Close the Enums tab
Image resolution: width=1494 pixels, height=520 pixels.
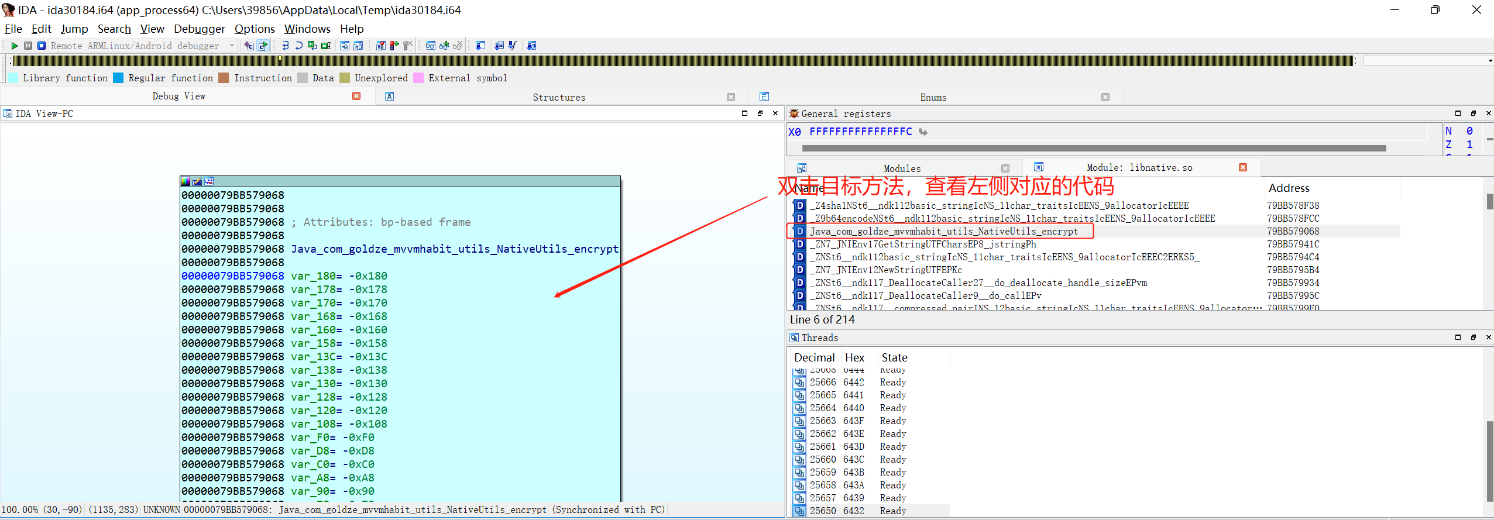click(1105, 97)
